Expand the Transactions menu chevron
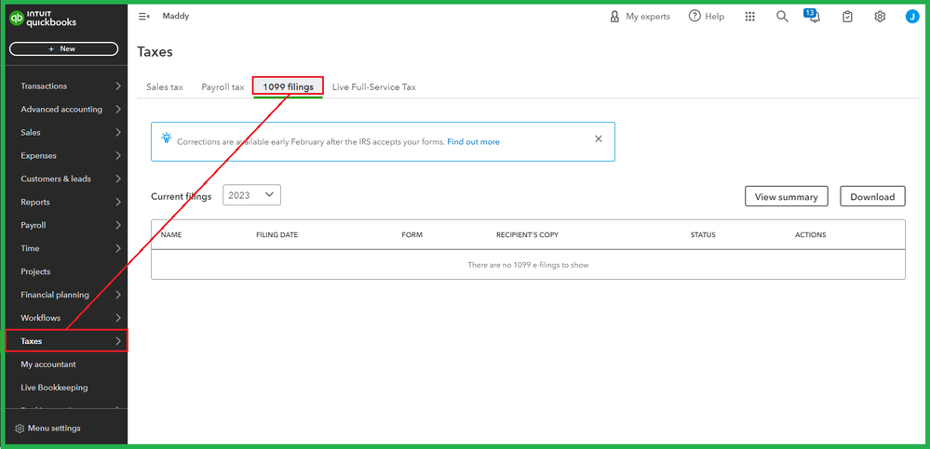 (x=118, y=86)
